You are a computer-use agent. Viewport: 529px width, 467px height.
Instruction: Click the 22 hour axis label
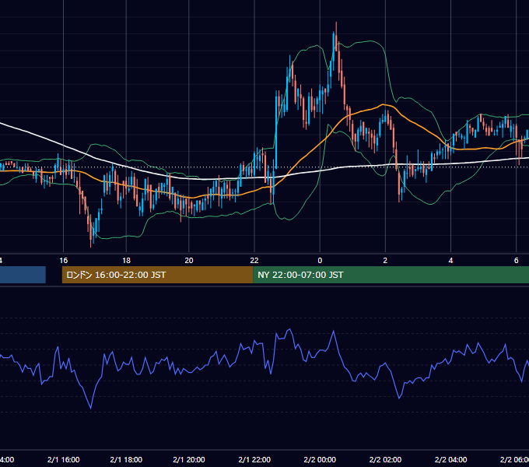tap(254, 260)
